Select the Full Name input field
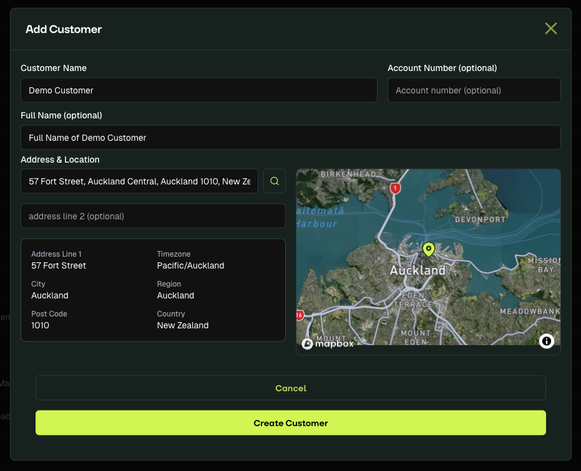Image resolution: width=581 pixels, height=471 pixels. pos(291,138)
